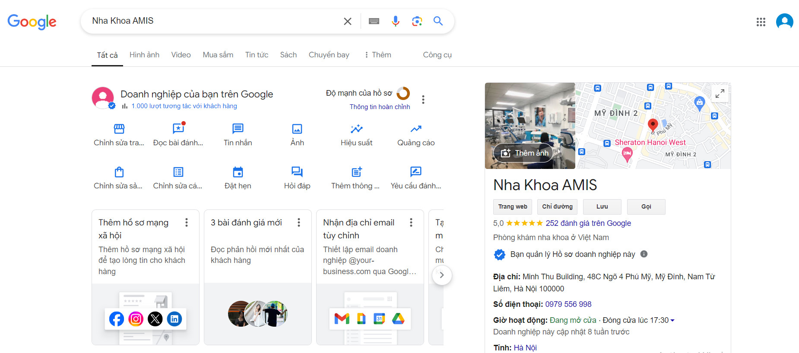
Task: Click Thêm ảnh on the clinic photo
Action: [524, 153]
